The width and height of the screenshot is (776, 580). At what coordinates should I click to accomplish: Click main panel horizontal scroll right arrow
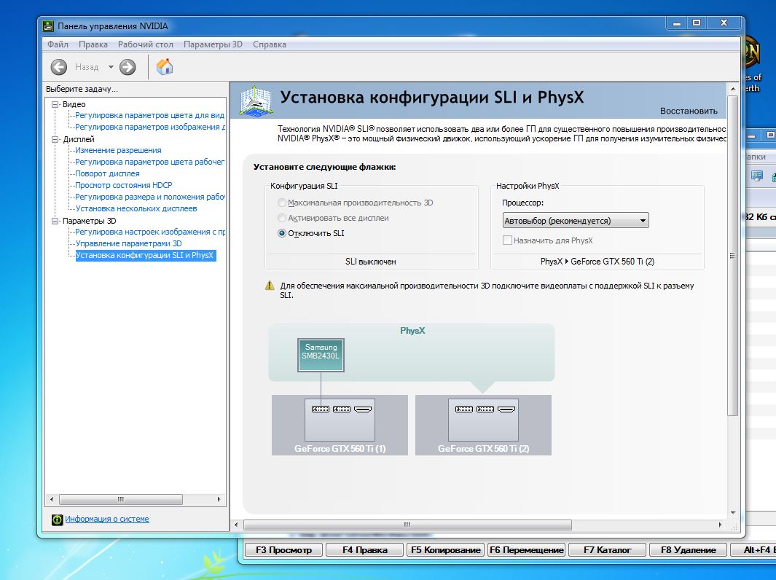(x=720, y=525)
